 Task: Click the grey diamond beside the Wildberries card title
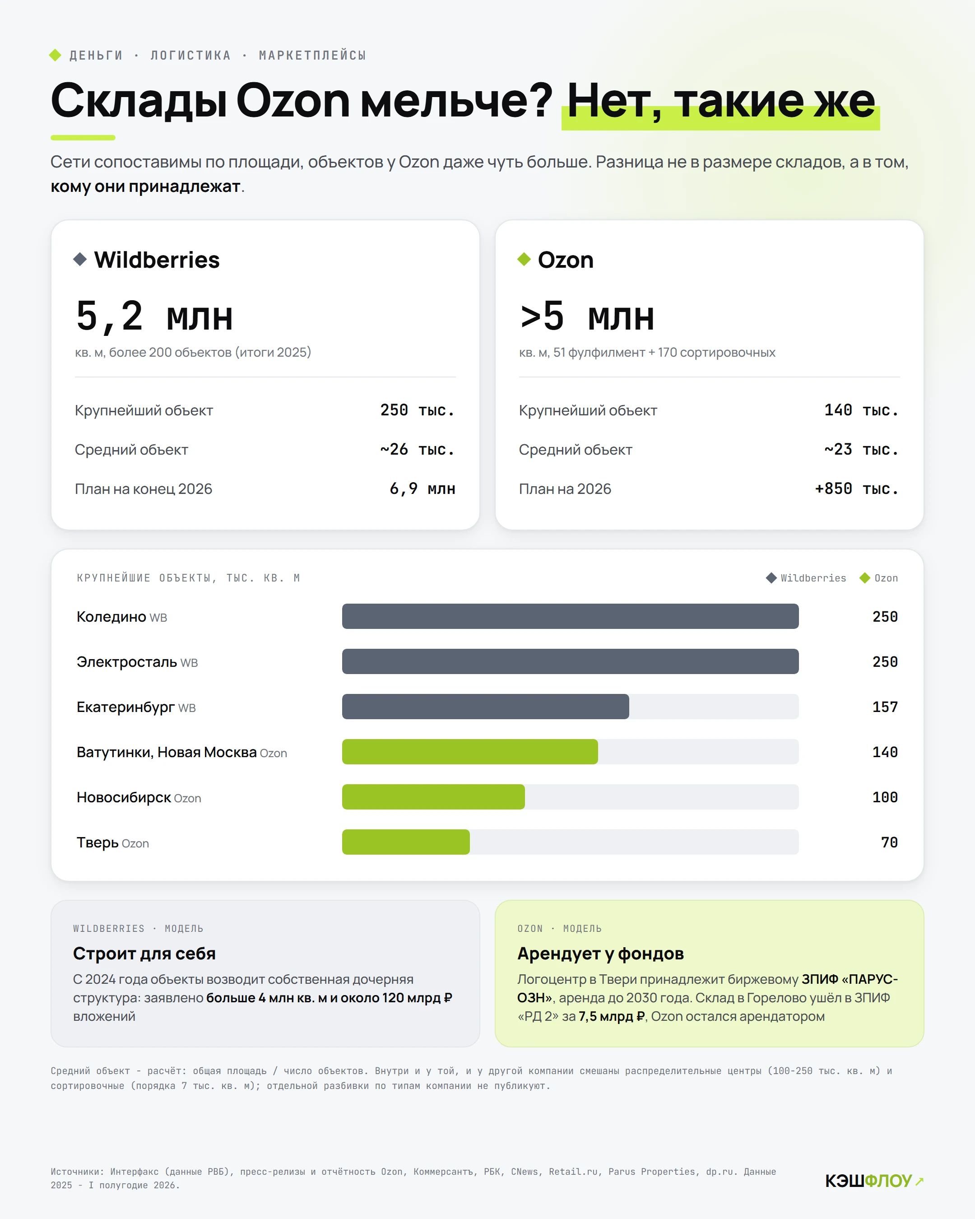click(x=80, y=259)
